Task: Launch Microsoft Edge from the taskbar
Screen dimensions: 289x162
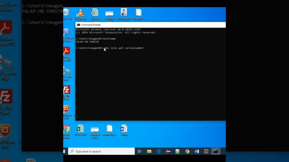Action: 158,151
